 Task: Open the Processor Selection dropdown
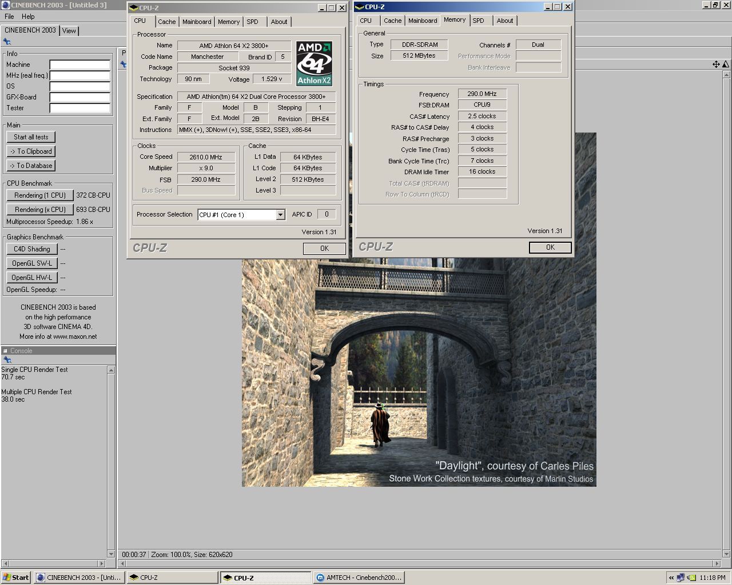280,215
